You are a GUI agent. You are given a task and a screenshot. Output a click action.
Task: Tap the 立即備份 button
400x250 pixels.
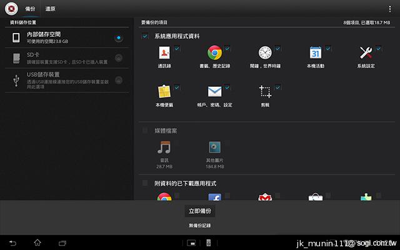click(x=200, y=211)
